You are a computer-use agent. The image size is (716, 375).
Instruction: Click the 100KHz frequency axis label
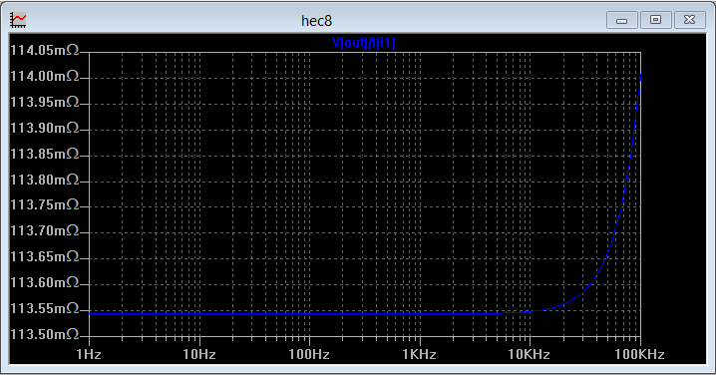coord(639,354)
